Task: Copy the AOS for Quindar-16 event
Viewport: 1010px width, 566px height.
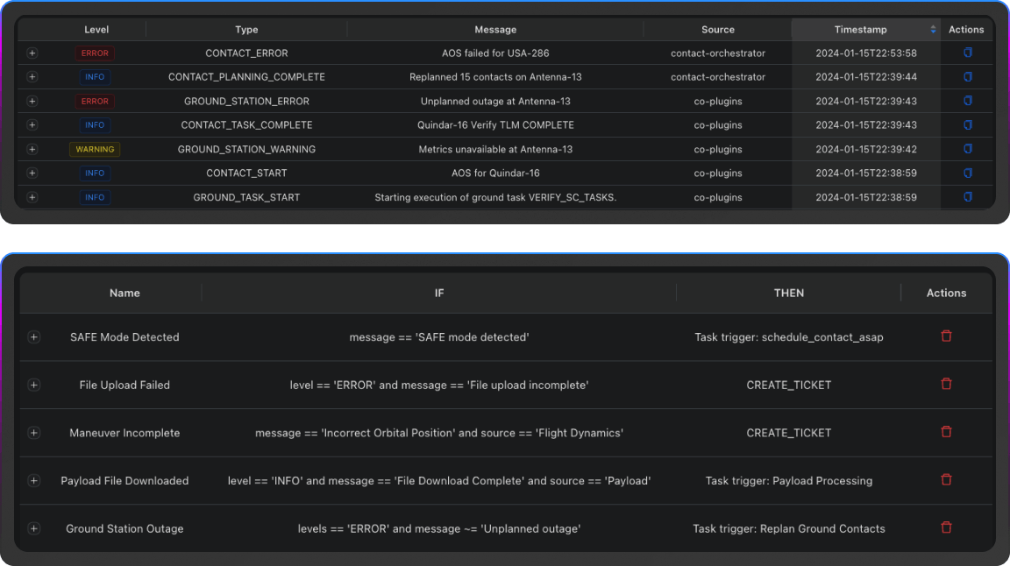Action: pyautogui.click(x=968, y=173)
